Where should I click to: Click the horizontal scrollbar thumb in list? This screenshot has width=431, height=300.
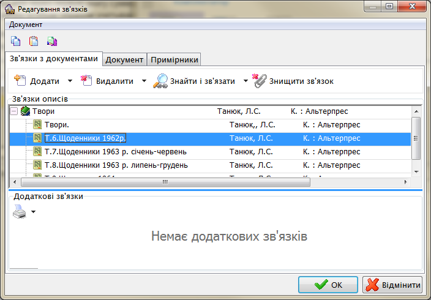164,182
